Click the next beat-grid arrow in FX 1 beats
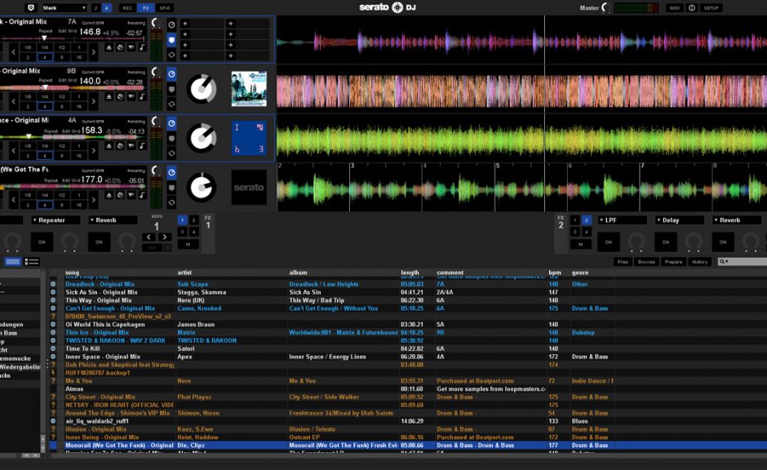This screenshot has width=767, height=470. [166, 237]
